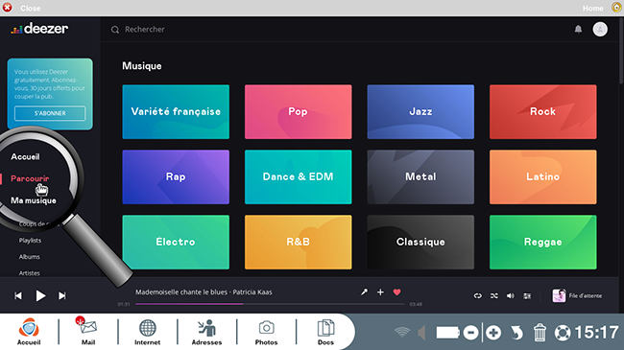Open the Jazz genre tile

coord(420,112)
